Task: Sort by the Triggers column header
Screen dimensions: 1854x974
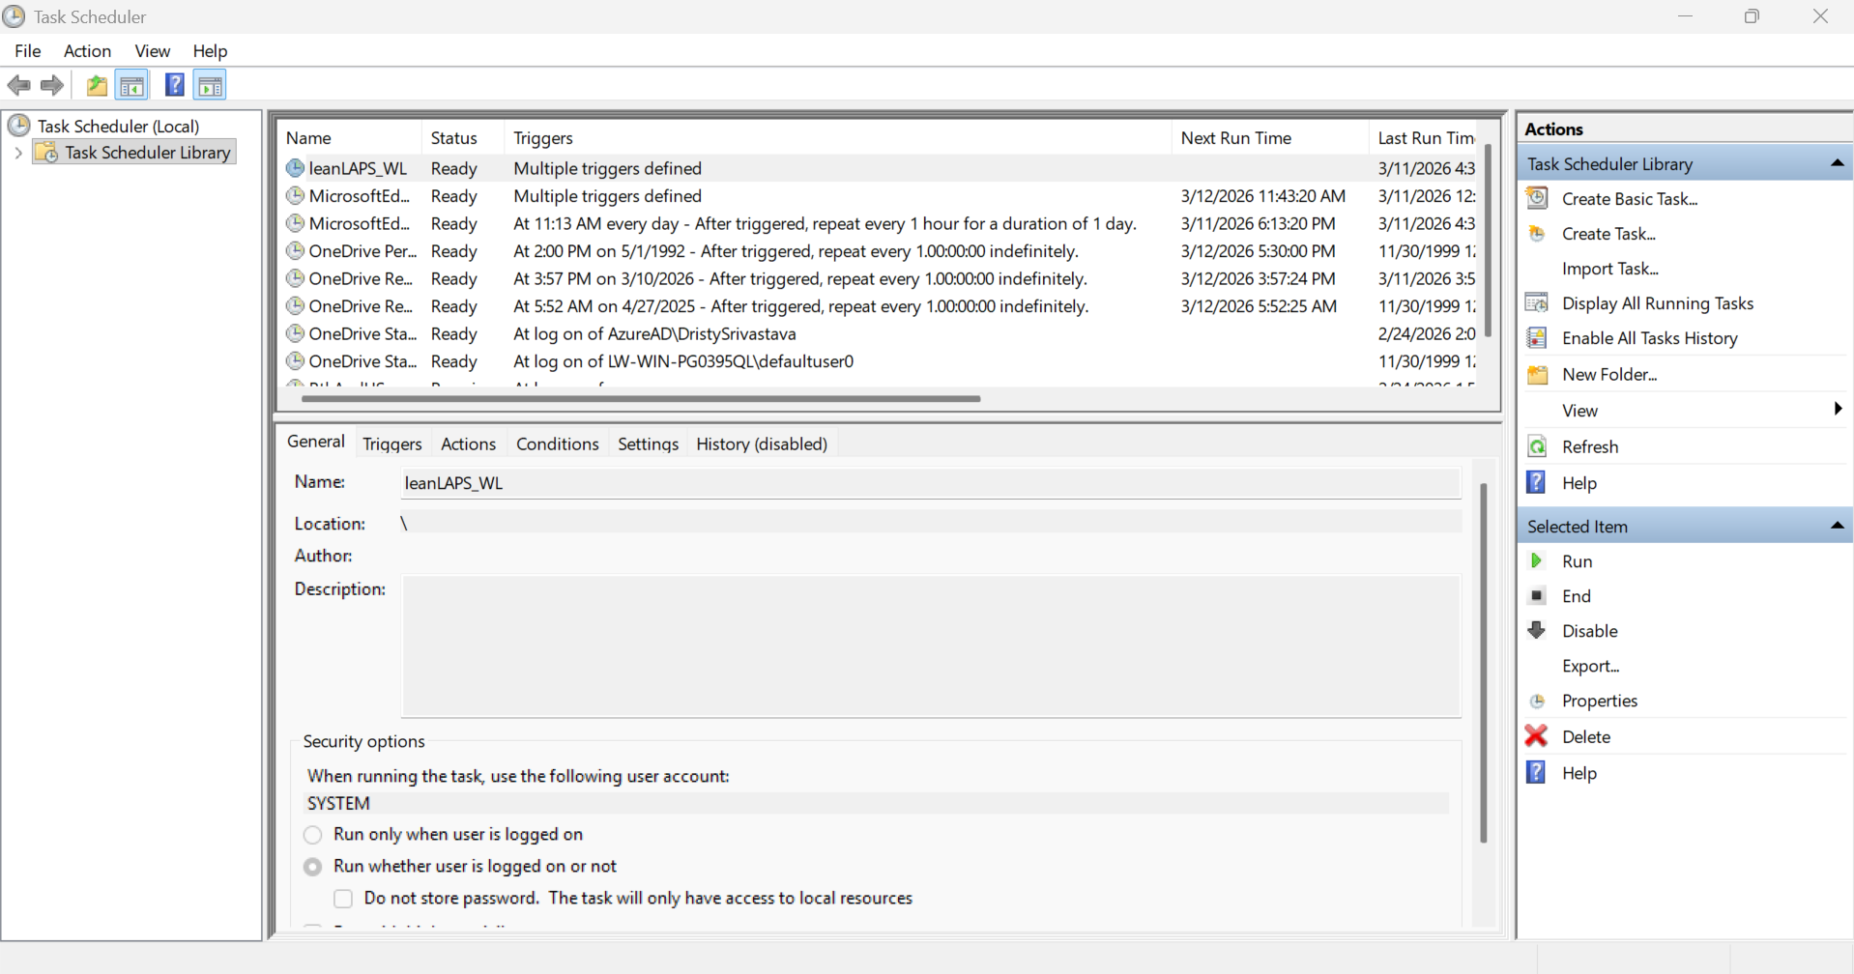Action: pos(838,138)
